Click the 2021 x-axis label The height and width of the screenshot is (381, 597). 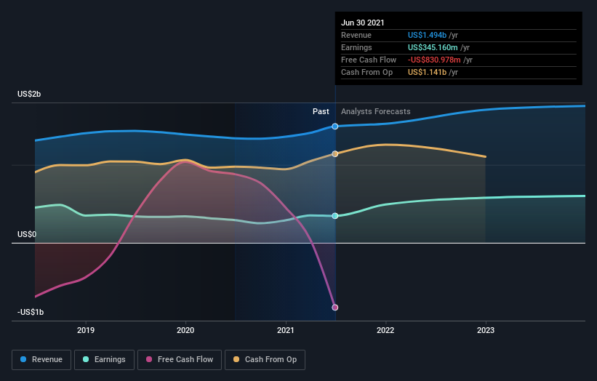(286, 330)
